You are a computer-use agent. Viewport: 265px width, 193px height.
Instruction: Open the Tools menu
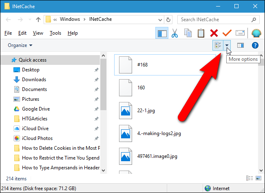(x=55, y=33)
